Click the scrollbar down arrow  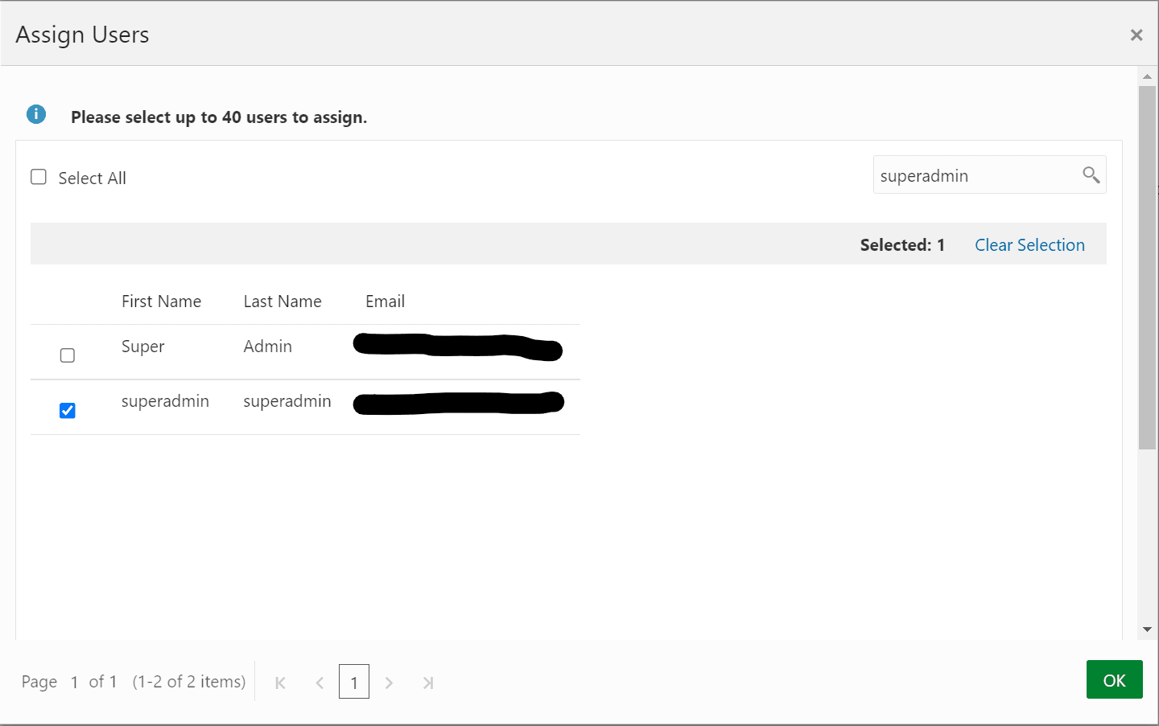(x=1147, y=629)
